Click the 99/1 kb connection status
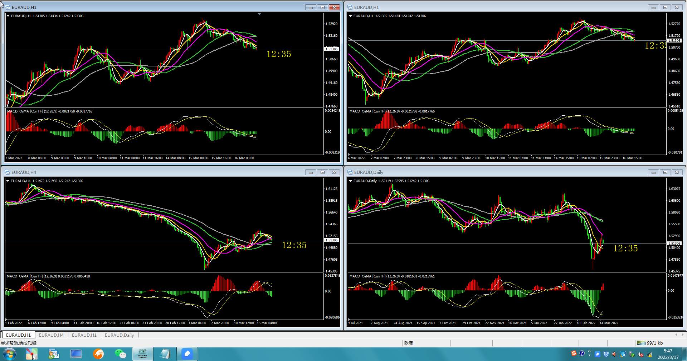Viewport: 687px width, 361px height. [x=655, y=343]
